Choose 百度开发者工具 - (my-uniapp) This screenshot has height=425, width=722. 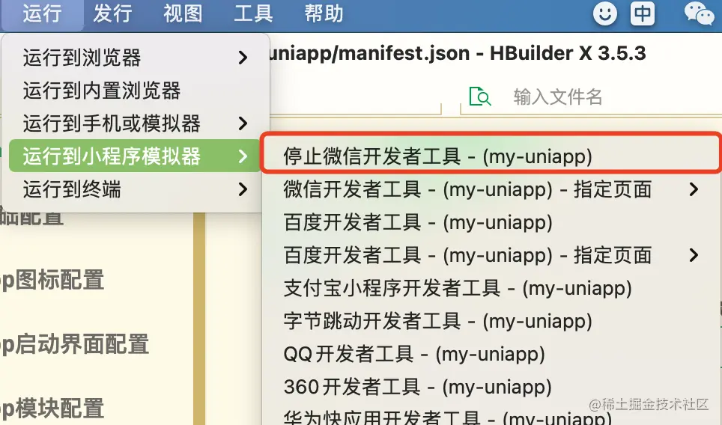[x=491, y=222]
